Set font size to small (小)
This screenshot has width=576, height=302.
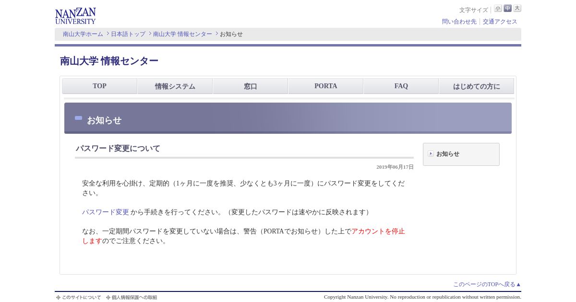[498, 8]
